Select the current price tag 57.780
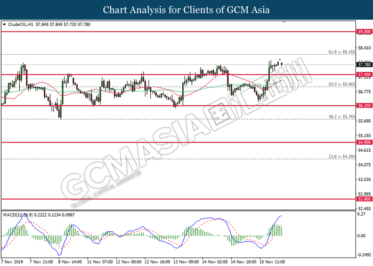This screenshot has width=373, height=266. pyautogui.click(x=364, y=64)
